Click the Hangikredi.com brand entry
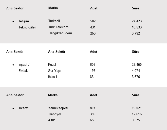Viewport: 167px width, 130px height. point(60,33)
